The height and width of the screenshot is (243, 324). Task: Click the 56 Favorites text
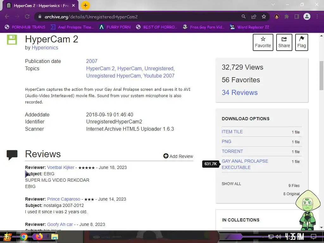241,80
